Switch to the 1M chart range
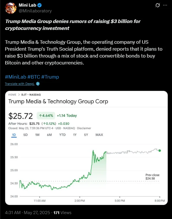 [37, 135]
